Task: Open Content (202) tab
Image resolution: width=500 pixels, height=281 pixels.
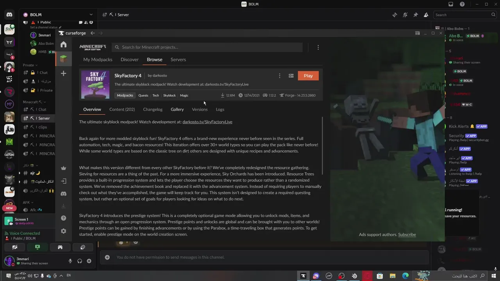Action: (122, 110)
